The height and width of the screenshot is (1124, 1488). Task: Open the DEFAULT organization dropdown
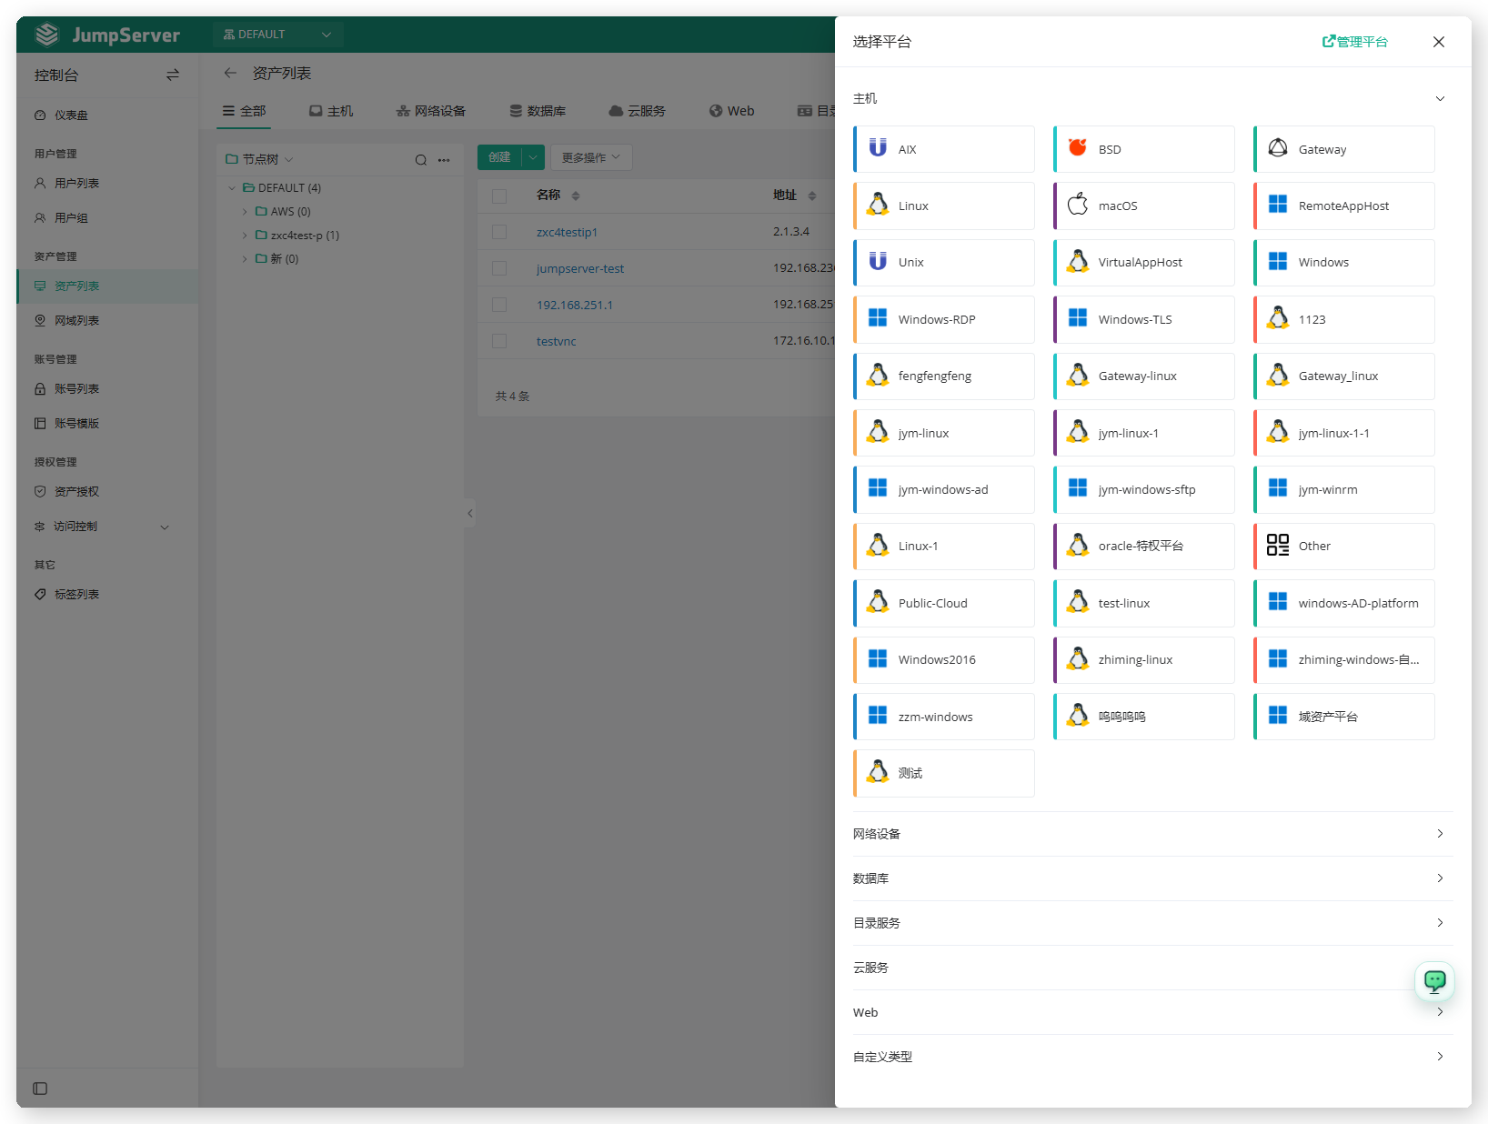click(x=277, y=35)
